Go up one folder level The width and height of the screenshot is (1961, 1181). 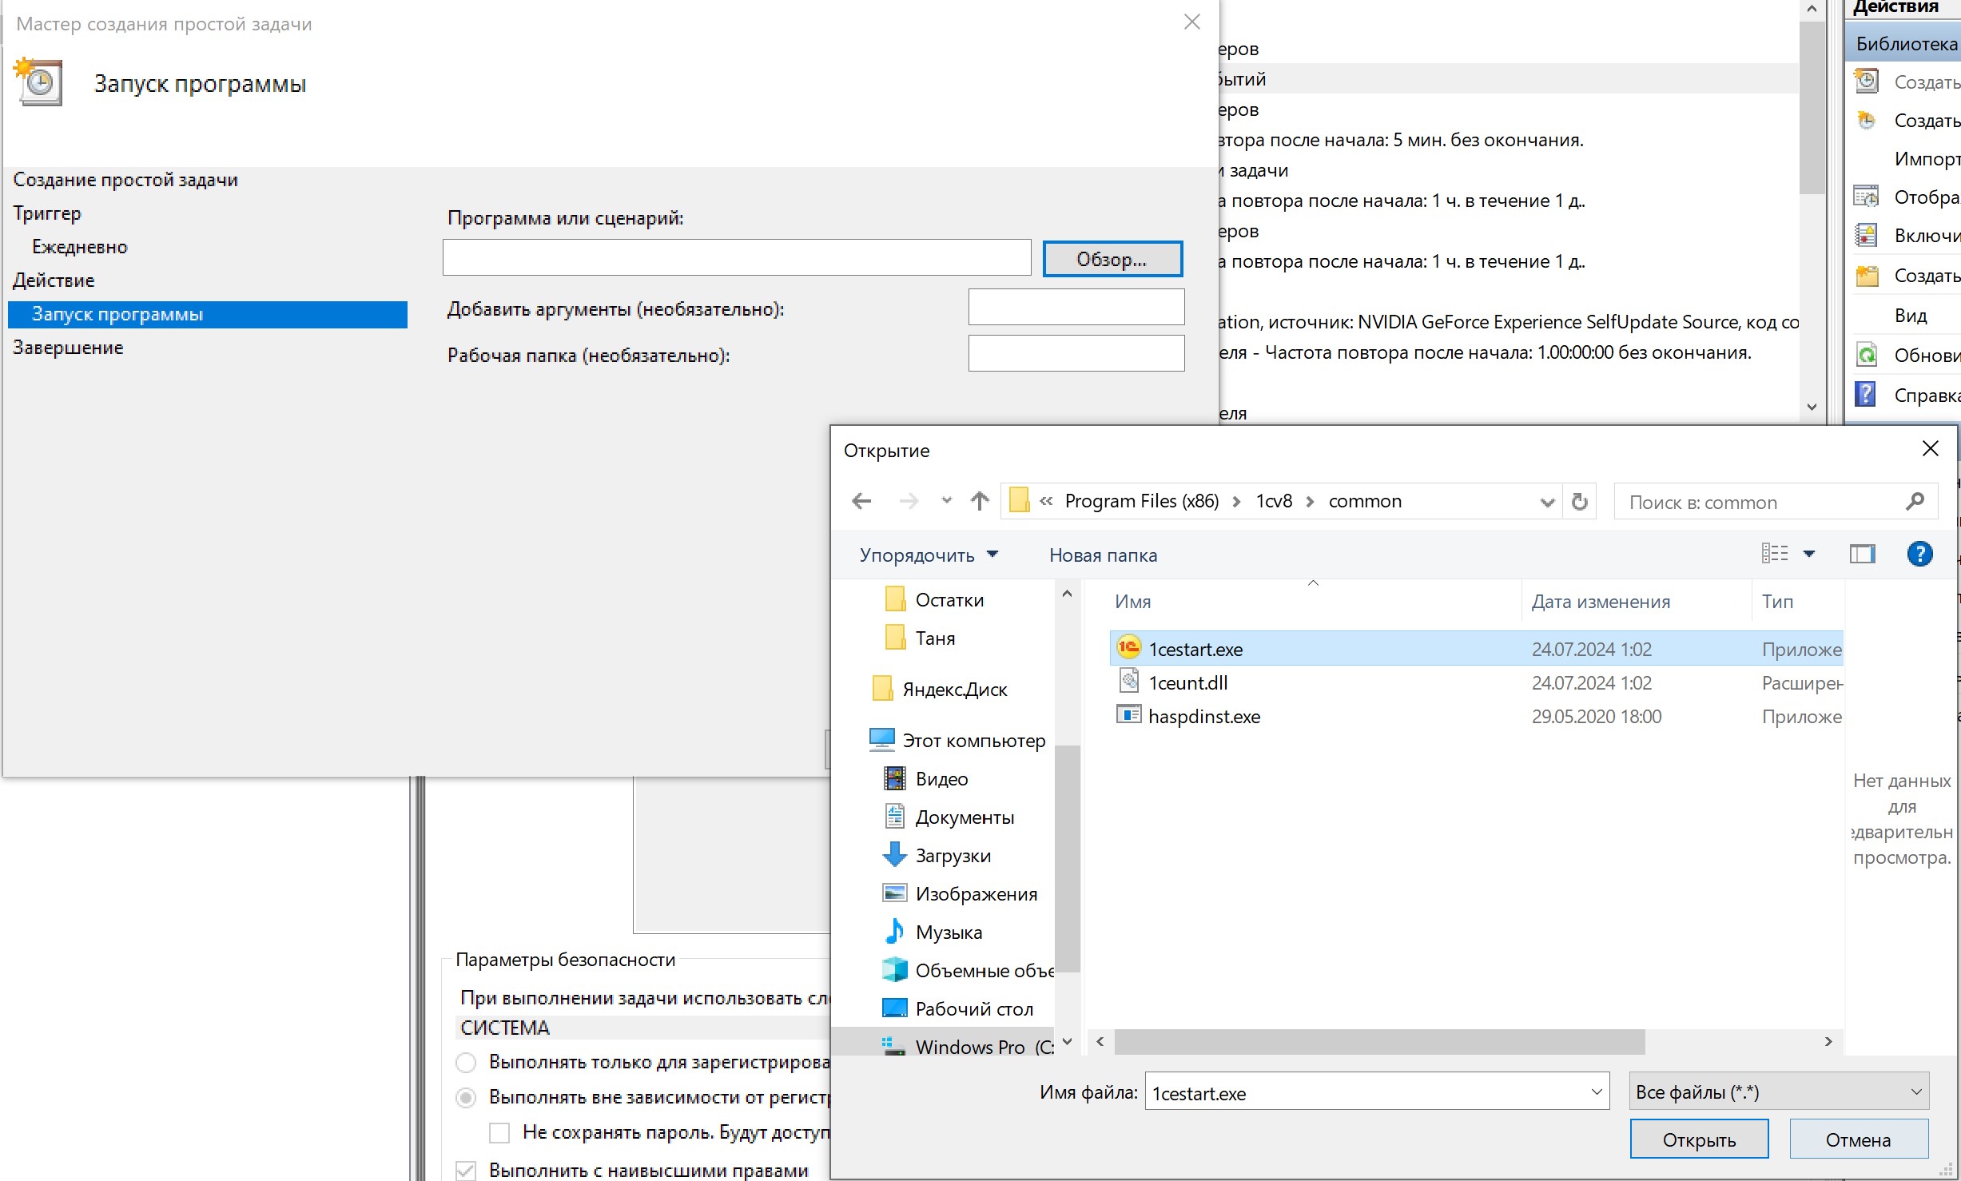click(x=980, y=501)
